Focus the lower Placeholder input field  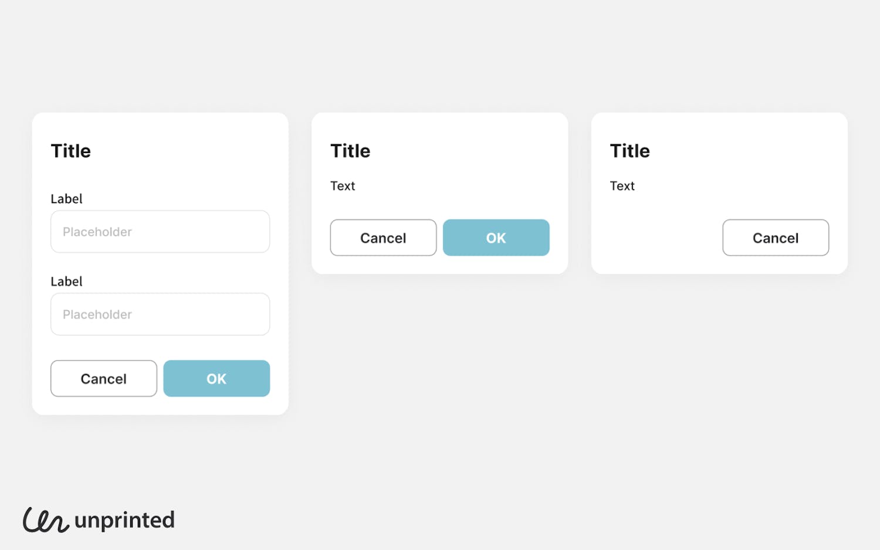(x=160, y=314)
